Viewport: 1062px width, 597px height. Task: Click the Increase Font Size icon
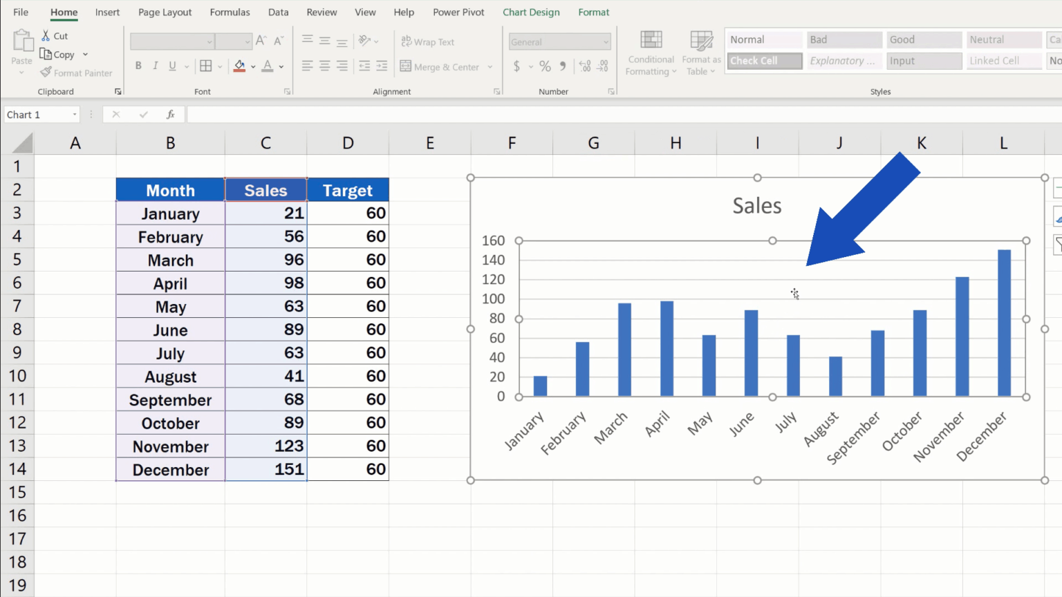260,40
